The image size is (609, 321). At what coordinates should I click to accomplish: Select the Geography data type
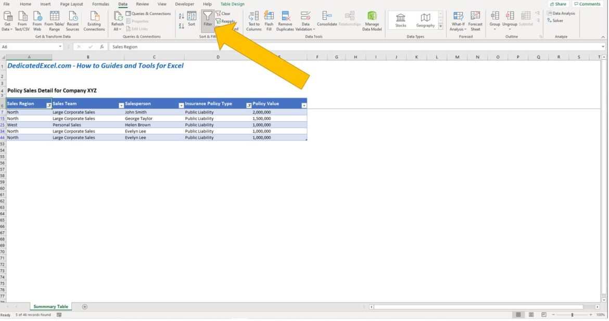tap(425, 20)
